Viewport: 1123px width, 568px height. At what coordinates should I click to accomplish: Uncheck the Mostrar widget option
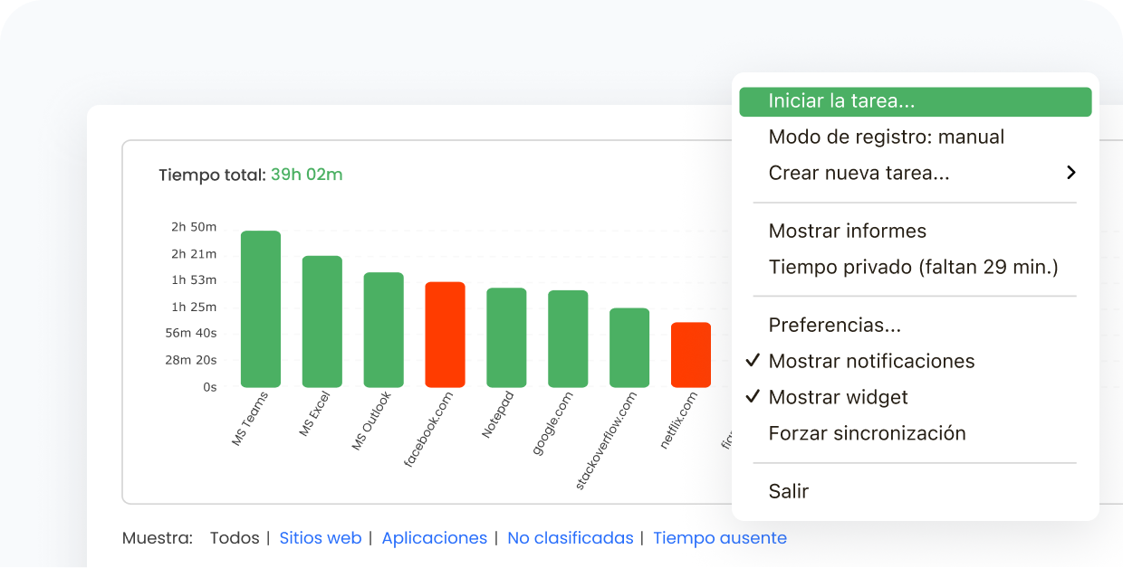pos(753,398)
